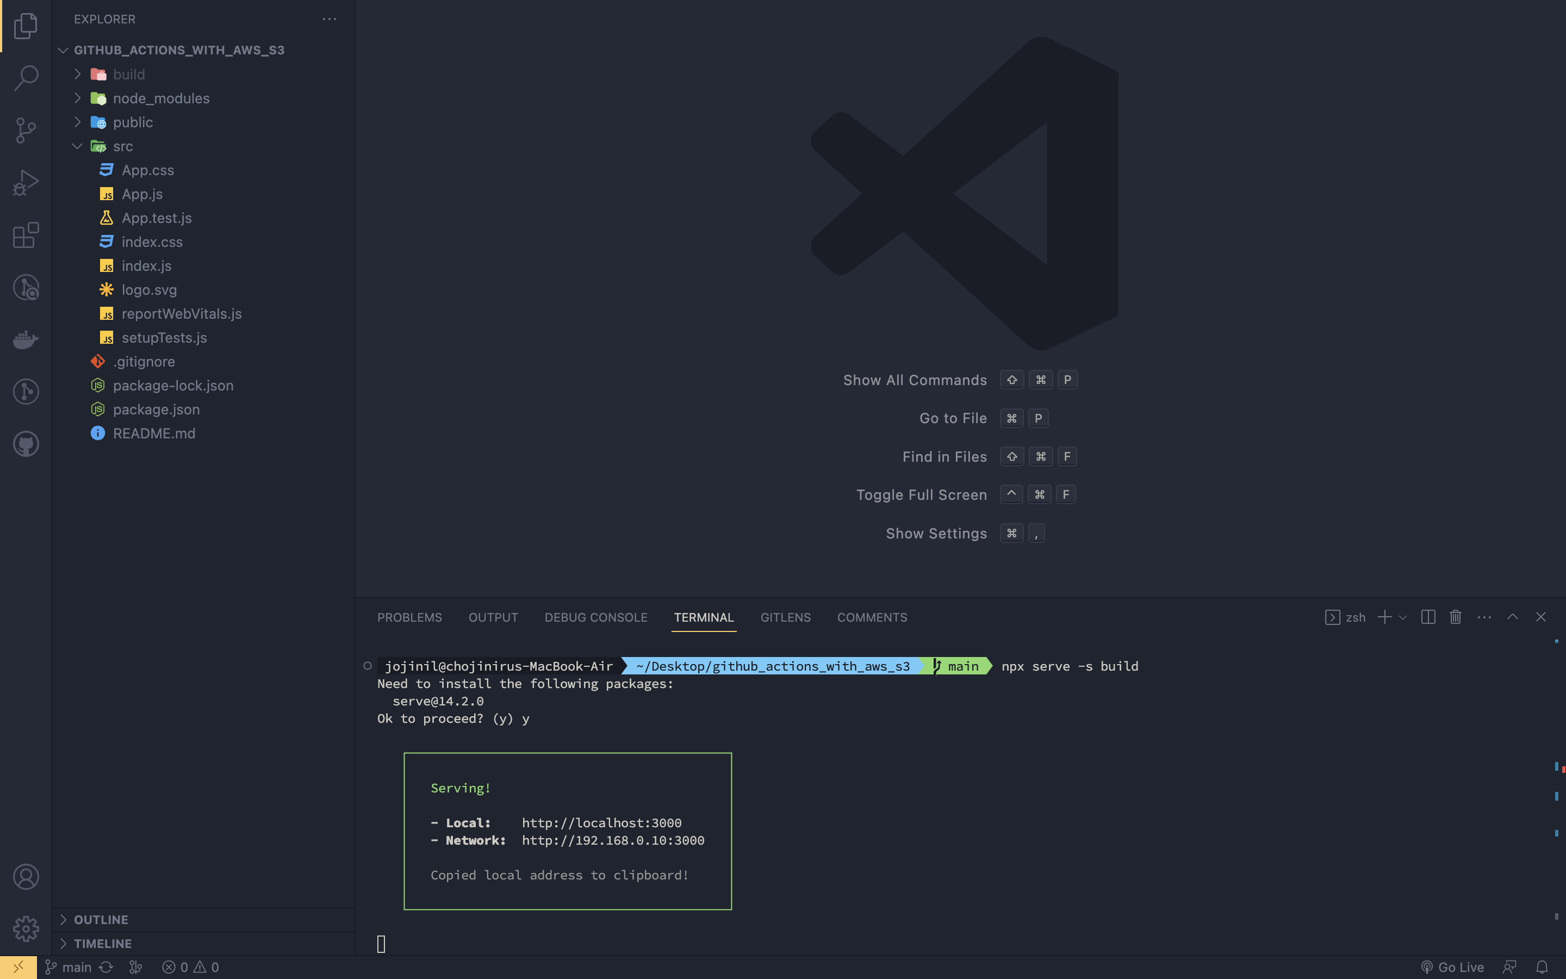Start Go Live server

coord(1452,968)
